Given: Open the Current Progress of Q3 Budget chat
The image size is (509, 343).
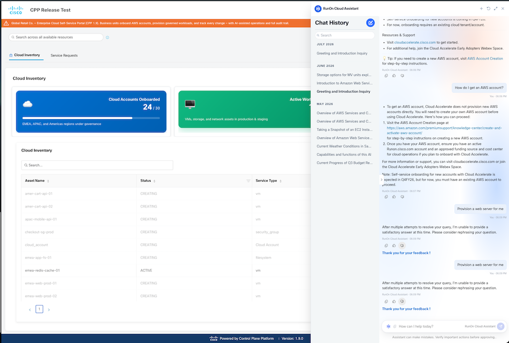Looking at the screenshot, I should click(x=345, y=163).
